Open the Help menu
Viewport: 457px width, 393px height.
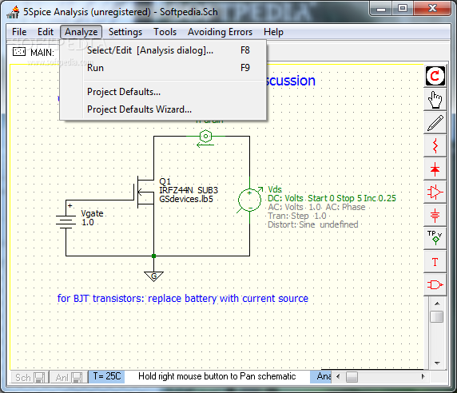(x=273, y=32)
